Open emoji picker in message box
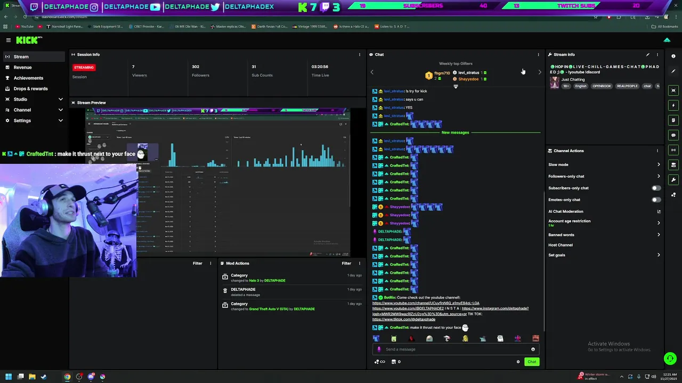This screenshot has height=383, width=682. [533, 349]
